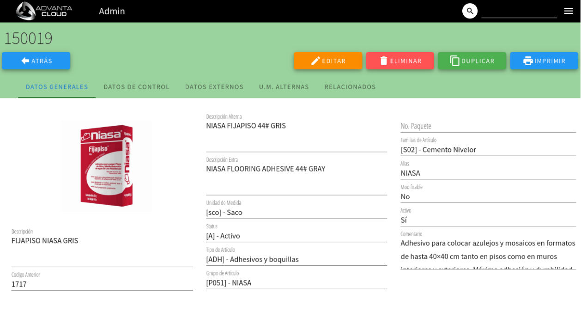Click the back arrow icon on Atrás
This screenshot has height=311, width=581.
click(x=25, y=61)
